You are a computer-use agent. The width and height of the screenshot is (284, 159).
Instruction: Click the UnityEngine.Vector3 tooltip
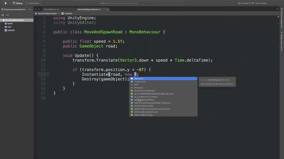[x=217, y=82]
